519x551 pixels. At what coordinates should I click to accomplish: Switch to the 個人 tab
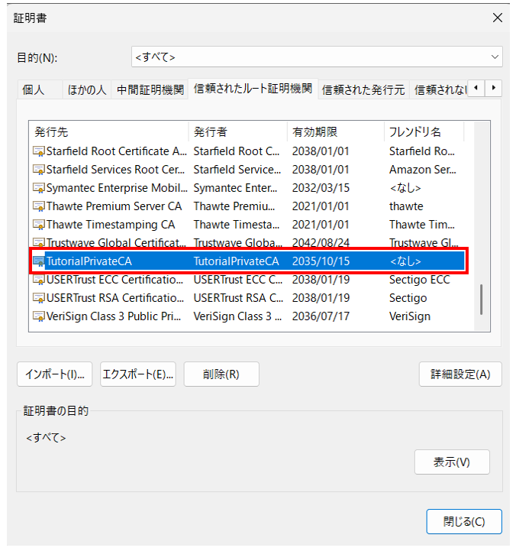pos(34,89)
